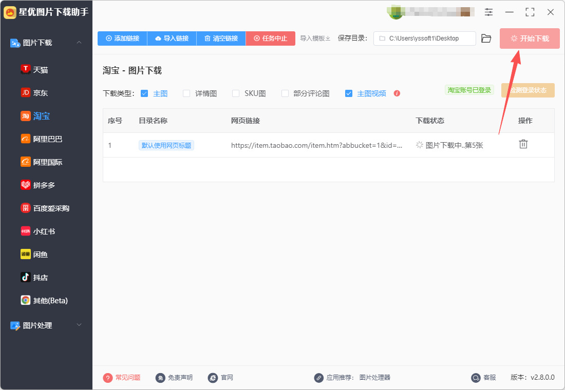565x390 pixels.
Task: Open the 导入模板 download dropdown
Action: click(x=315, y=38)
